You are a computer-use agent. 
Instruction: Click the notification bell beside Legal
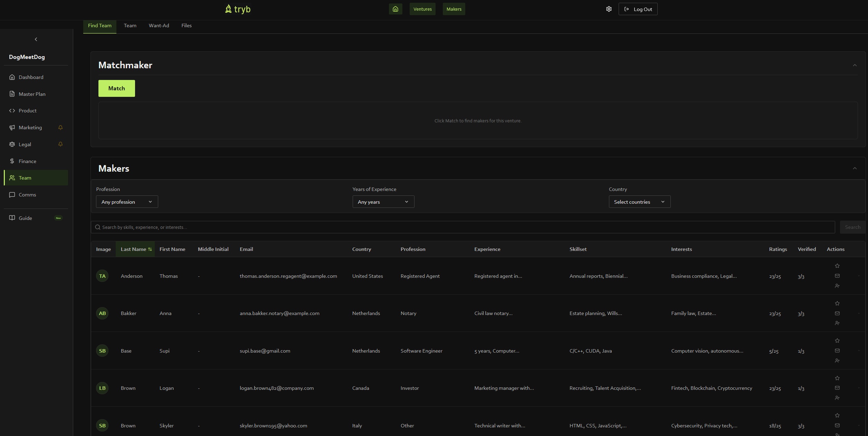click(60, 144)
